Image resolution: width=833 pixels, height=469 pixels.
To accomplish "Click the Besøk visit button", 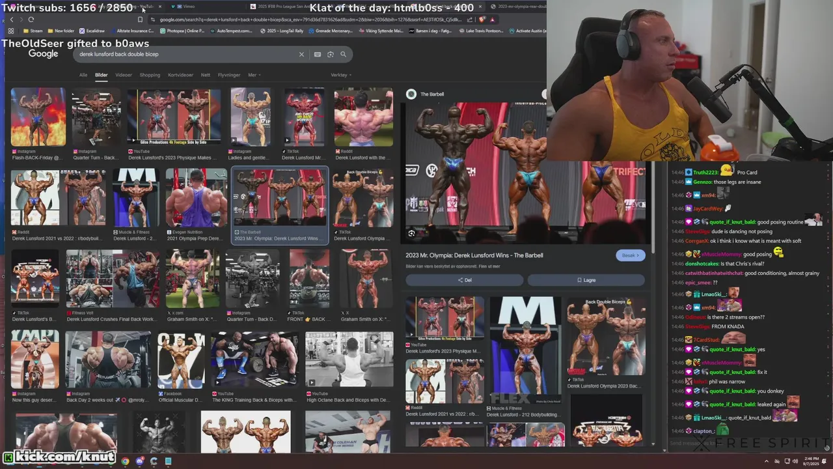I will (630, 255).
